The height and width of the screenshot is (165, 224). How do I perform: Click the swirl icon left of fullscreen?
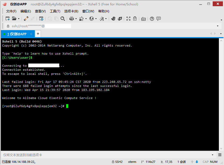[120, 19]
